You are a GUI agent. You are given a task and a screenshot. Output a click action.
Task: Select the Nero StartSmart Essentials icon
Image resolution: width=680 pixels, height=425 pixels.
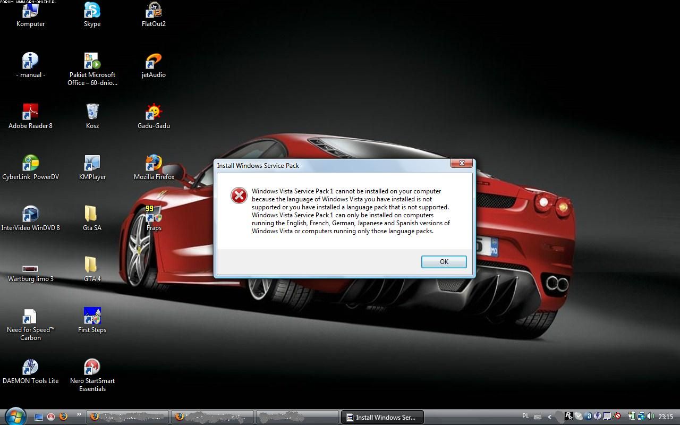pos(92,368)
